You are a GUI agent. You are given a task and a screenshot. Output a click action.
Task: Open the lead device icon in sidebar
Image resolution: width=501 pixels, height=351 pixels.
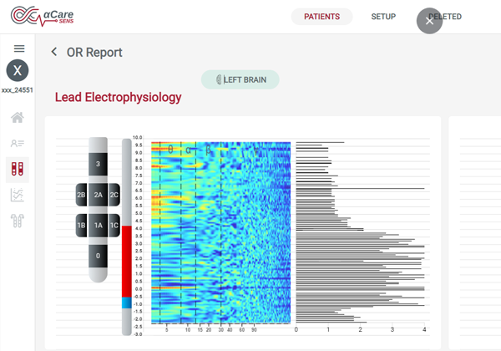[18, 221]
